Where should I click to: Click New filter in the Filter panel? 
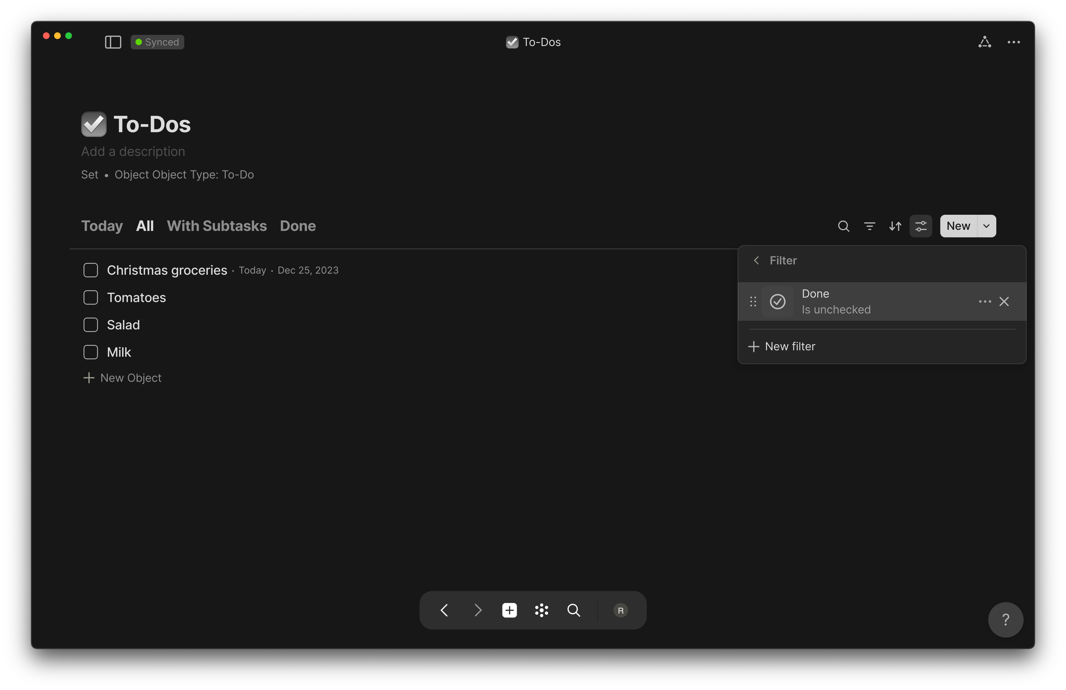(789, 346)
